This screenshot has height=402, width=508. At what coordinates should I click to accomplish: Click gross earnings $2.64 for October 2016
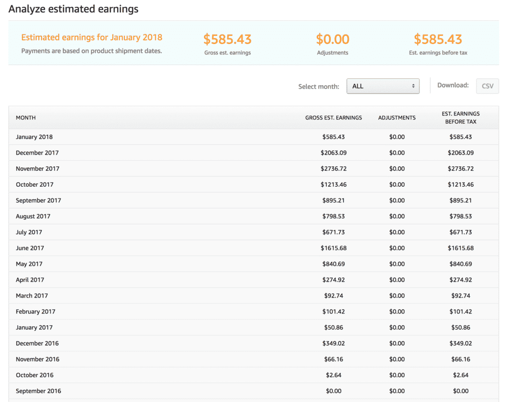click(334, 375)
